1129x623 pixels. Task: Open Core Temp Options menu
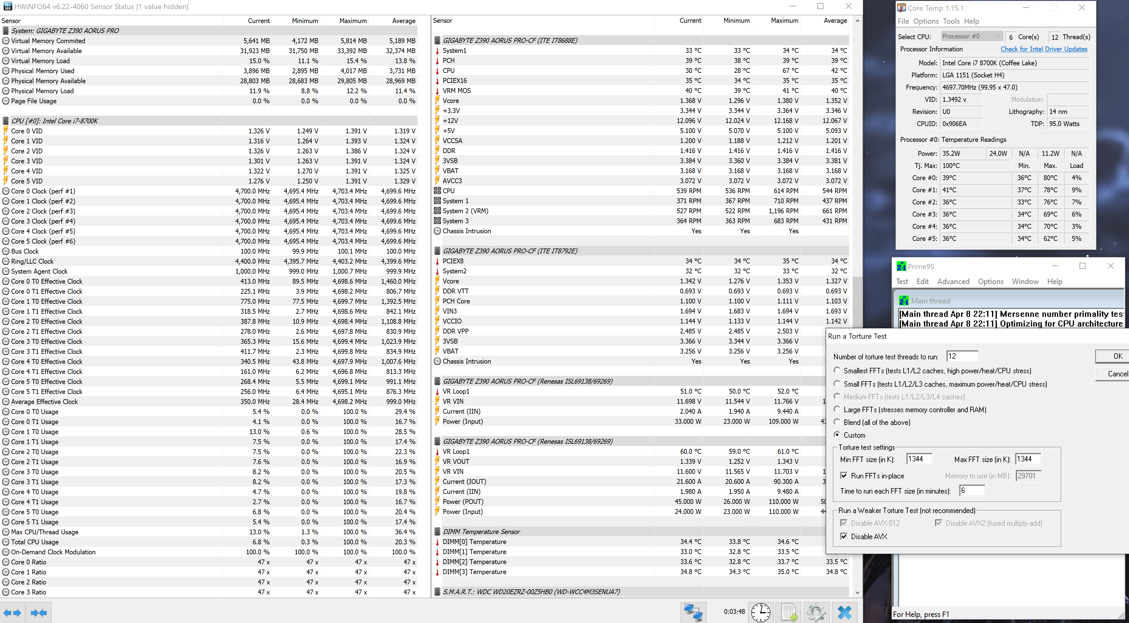pyautogui.click(x=925, y=21)
